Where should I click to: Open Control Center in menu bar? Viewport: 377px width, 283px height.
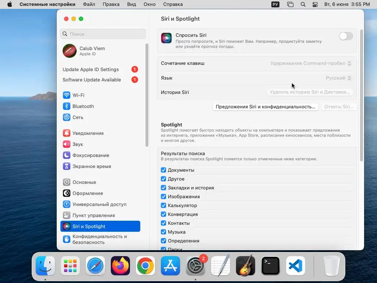[315, 4]
